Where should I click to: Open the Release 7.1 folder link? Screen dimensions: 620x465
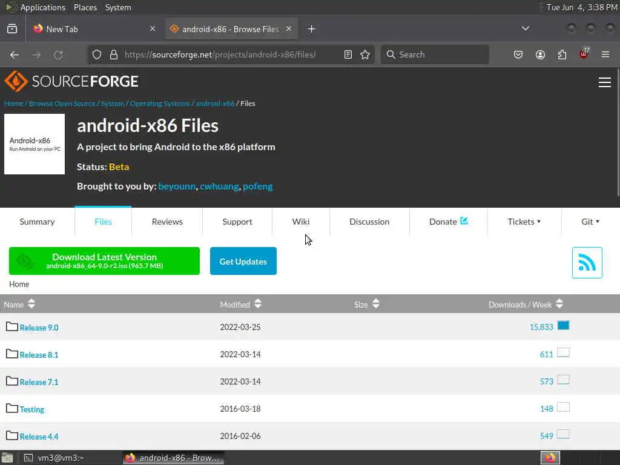[39, 382]
